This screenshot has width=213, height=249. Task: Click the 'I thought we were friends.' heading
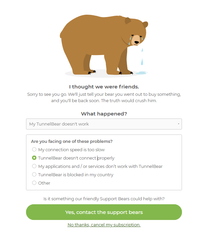tap(104, 87)
